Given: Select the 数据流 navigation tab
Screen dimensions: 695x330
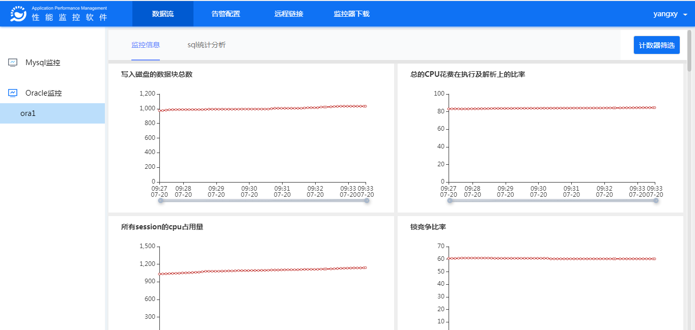Looking at the screenshot, I should pos(163,14).
